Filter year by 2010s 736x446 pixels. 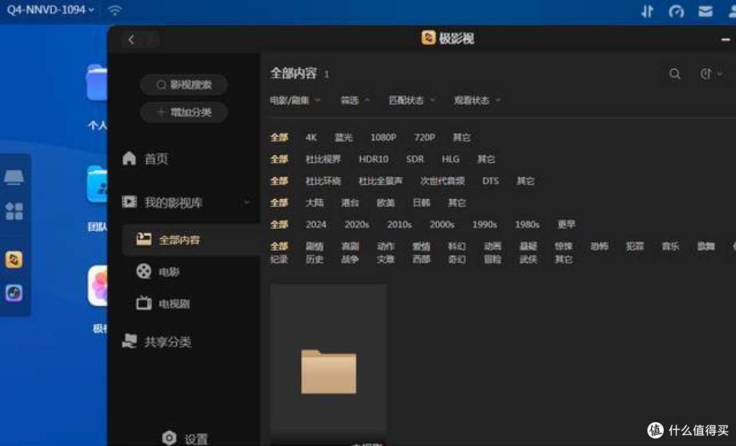(399, 224)
